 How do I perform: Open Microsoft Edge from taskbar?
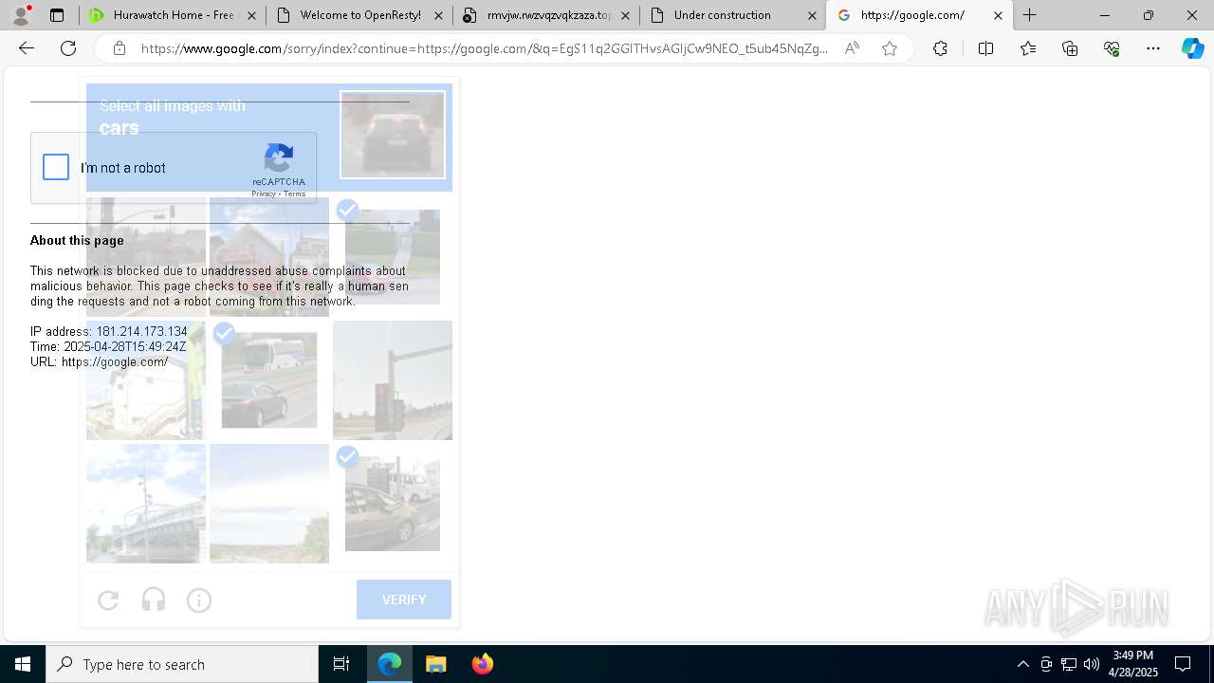pos(390,664)
